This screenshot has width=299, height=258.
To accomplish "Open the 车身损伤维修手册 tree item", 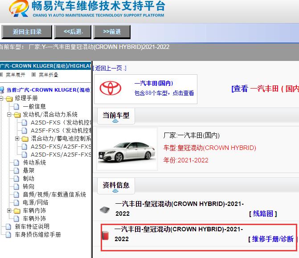I will pos(38,234).
